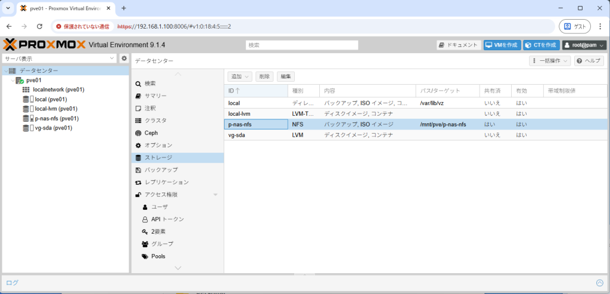This screenshot has width=610, height=294.
Task: Select the local-lvm storage row
Action: tap(415, 114)
